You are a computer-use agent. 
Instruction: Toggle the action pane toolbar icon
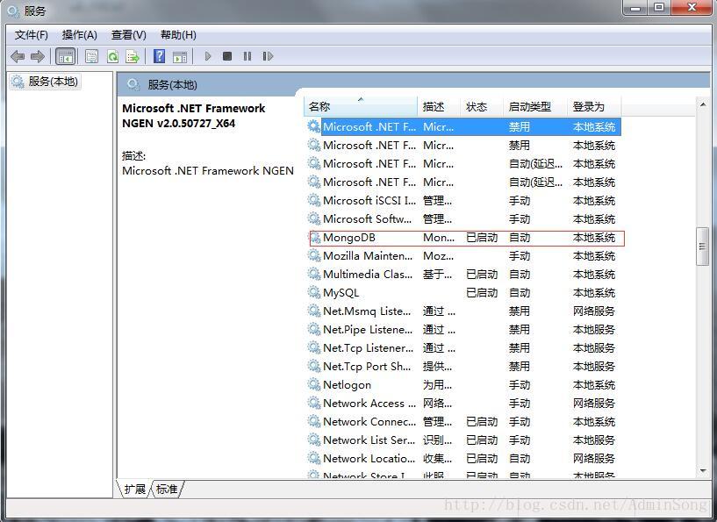180,57
